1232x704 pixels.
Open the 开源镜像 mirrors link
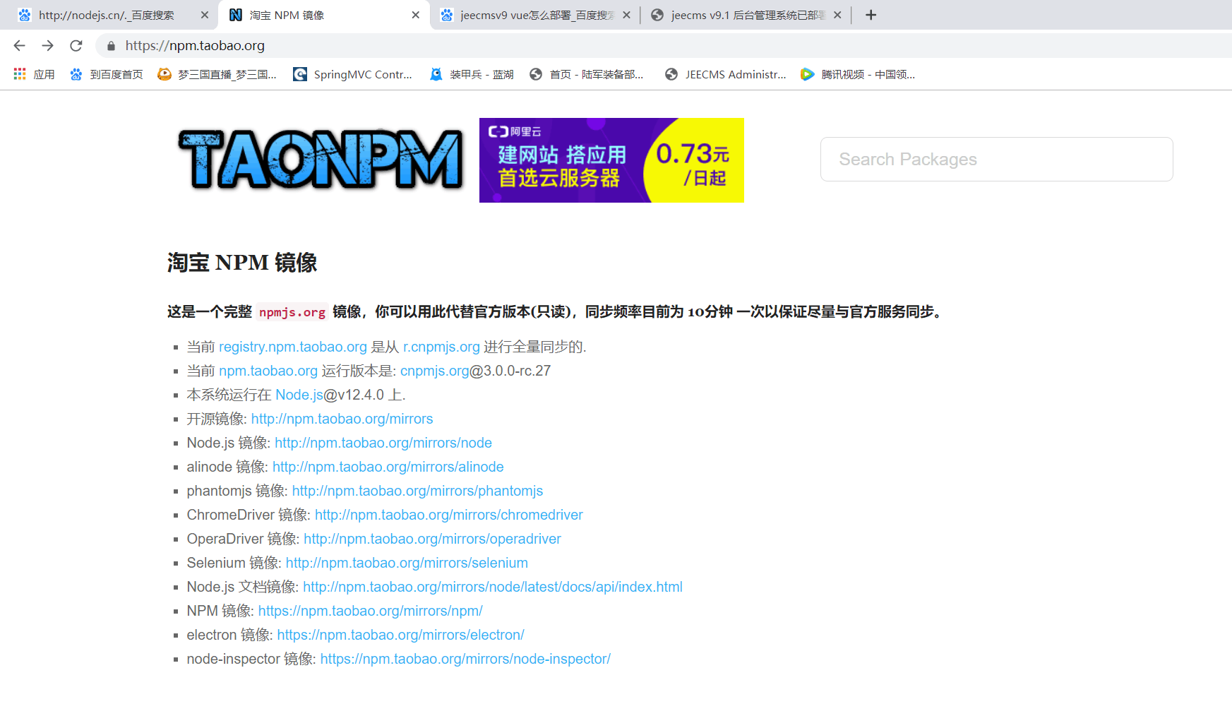tap(342, 419)
